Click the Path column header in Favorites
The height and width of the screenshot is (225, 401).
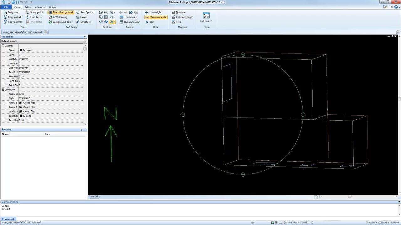coord(65,134)
